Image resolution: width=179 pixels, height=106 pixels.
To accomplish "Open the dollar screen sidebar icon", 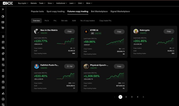I will point(3,88).
